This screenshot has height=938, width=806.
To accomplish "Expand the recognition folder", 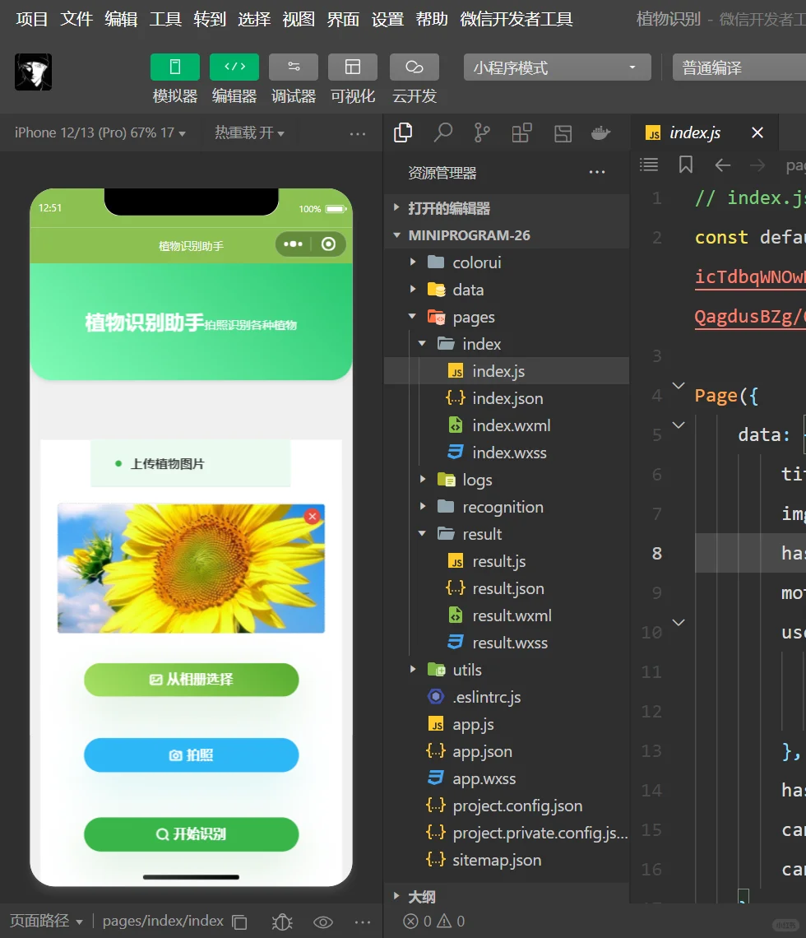I will [507, 507].
